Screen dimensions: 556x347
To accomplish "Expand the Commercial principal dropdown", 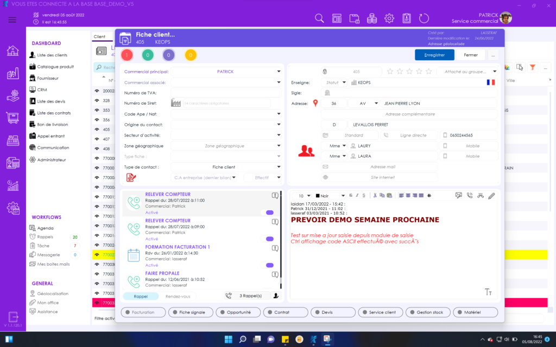I will click(x=279, y=72).
